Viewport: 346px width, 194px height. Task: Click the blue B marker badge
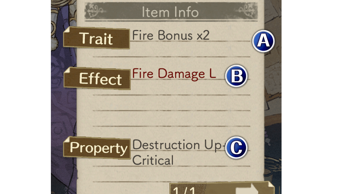click(x=236, y=76)
